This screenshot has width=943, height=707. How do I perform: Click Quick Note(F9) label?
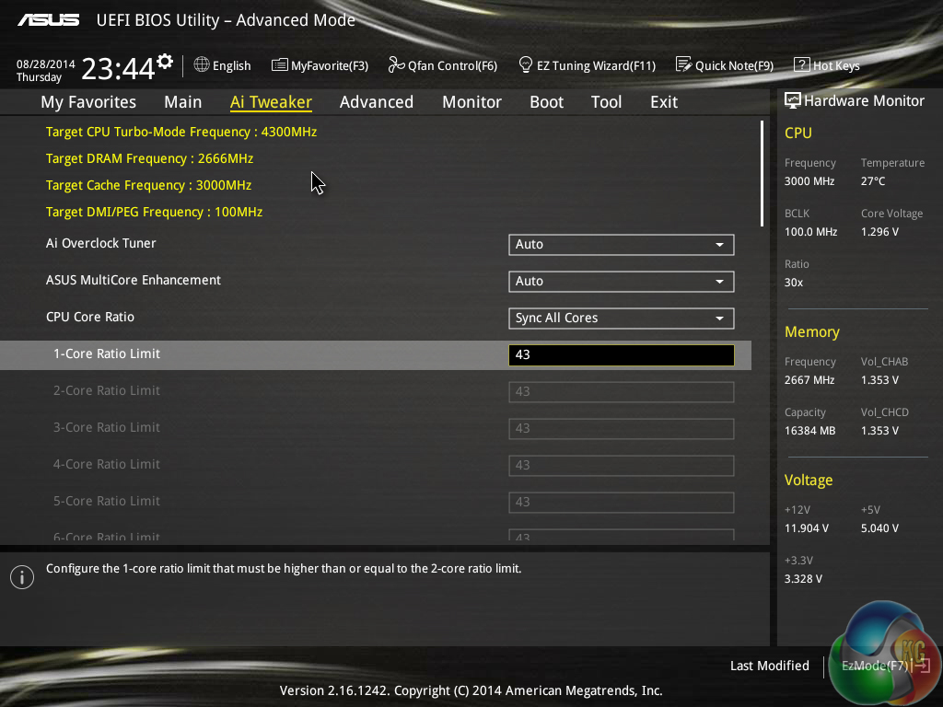click(734, 65)
